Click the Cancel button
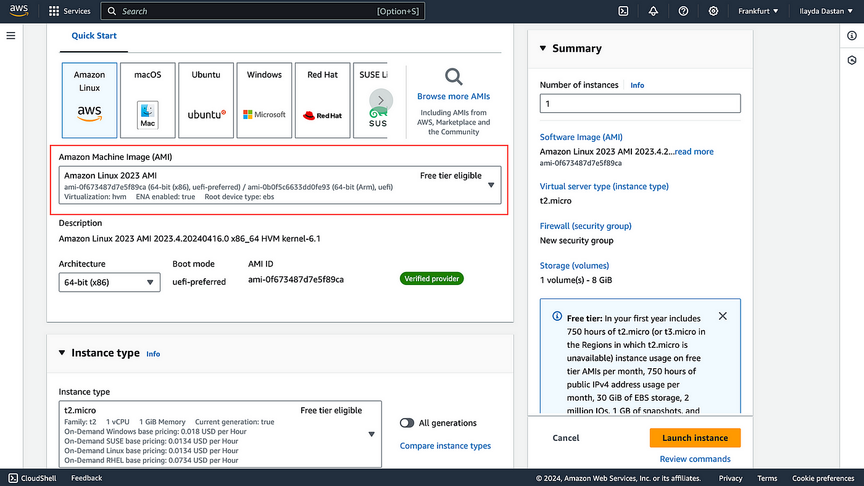The height and width of the screenshot is (486, 864). tap(566, 438)
